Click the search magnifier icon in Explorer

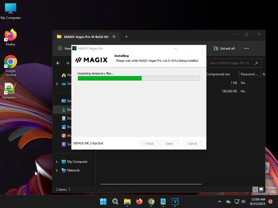click(256, 63)
